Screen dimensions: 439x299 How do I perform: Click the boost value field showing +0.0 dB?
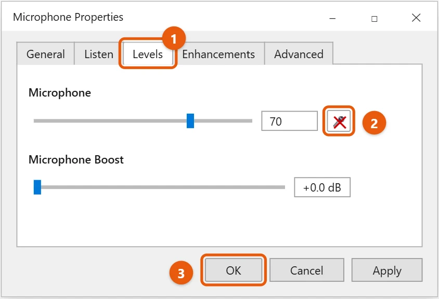tap(322, 187)
